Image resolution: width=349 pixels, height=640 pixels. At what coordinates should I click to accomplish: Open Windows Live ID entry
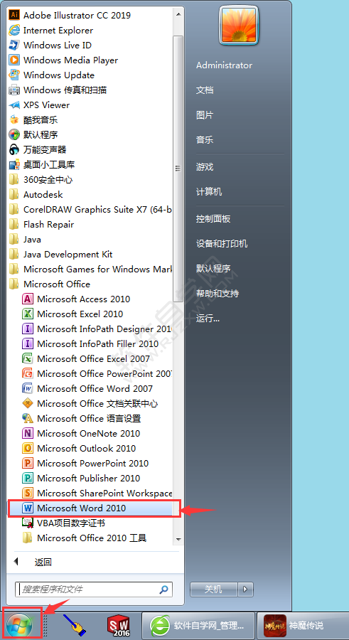pos(50,46)
